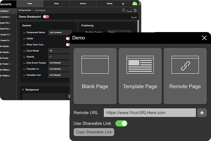Switch to the Mobile breakpoint tab
The height and width of the screenshot is (141, 211).
click(110, 3)
